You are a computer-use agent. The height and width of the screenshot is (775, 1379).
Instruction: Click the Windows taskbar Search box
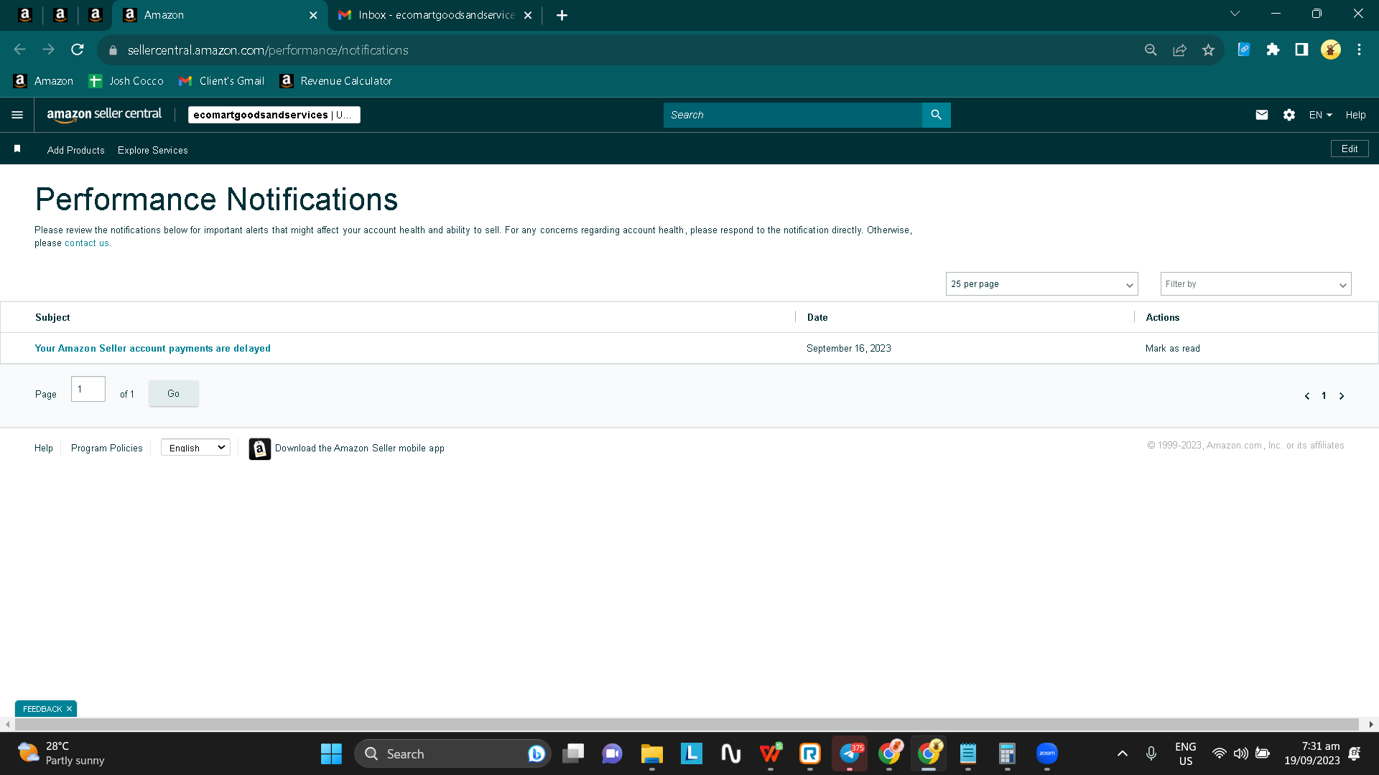(452, 753)
